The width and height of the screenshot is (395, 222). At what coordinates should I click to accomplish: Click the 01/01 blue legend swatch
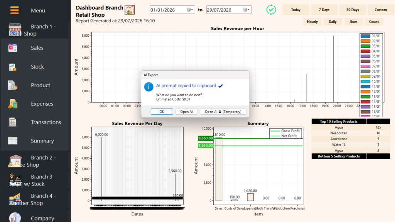point(365,36)
